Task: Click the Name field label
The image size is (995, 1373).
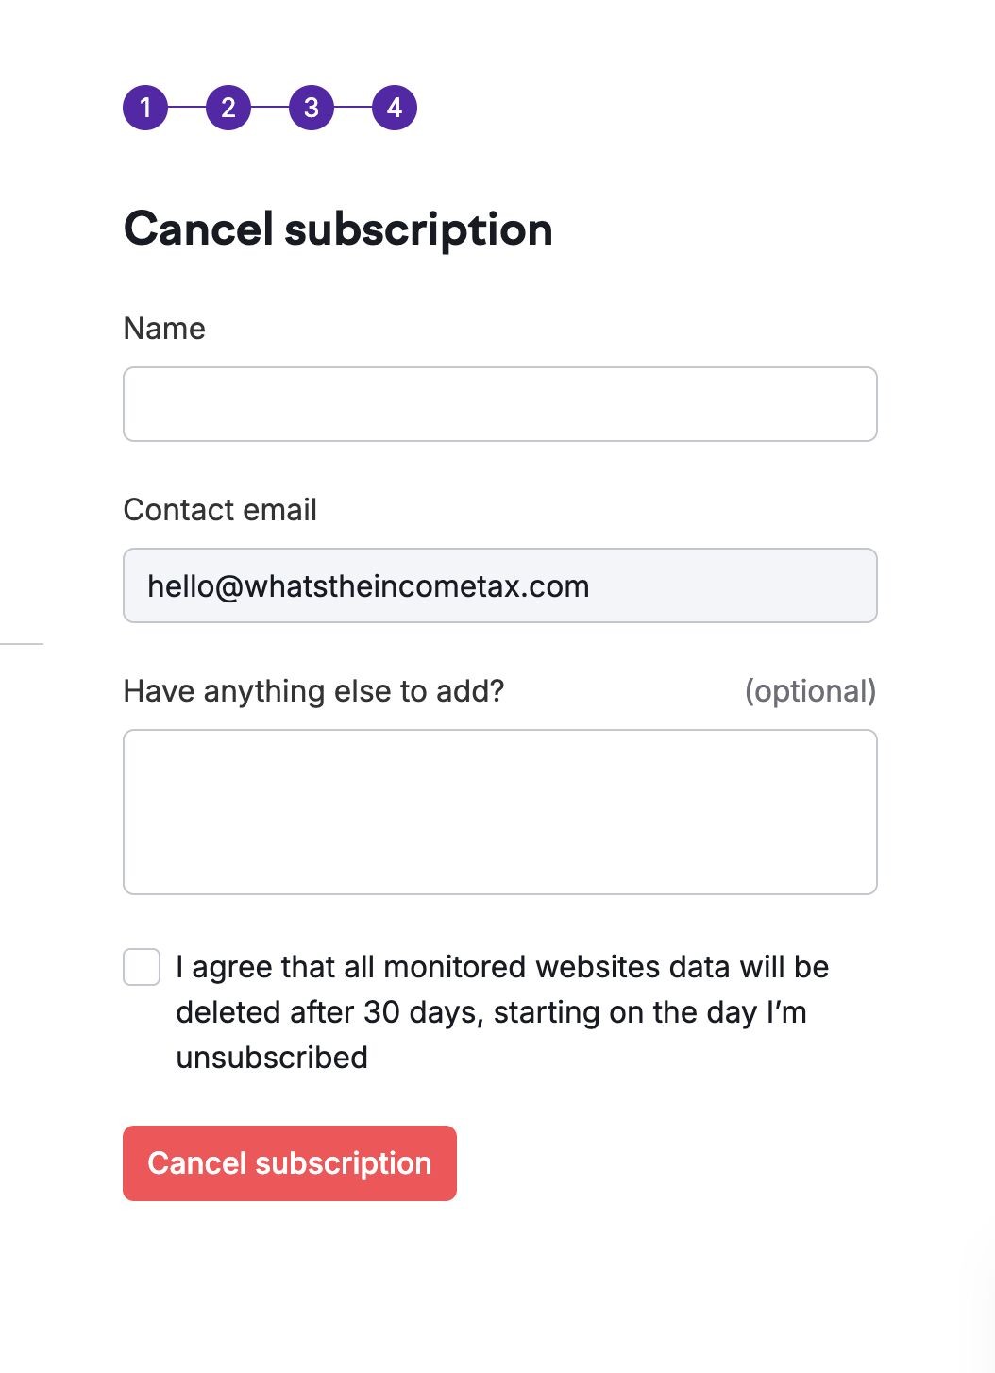Action: click(x=164, y=329)
